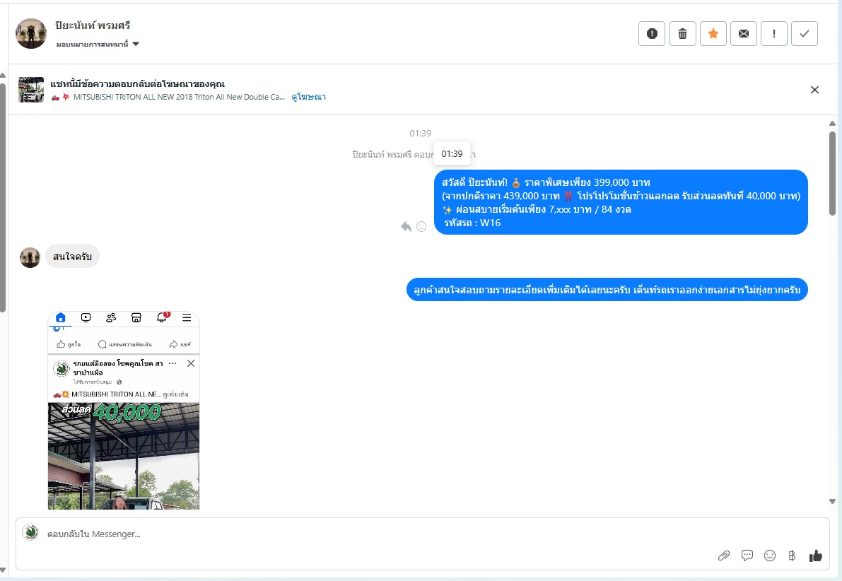Toggle the orange star follow-up marker
The width and height of the screenshot is (842, 581).
(713, 34)
